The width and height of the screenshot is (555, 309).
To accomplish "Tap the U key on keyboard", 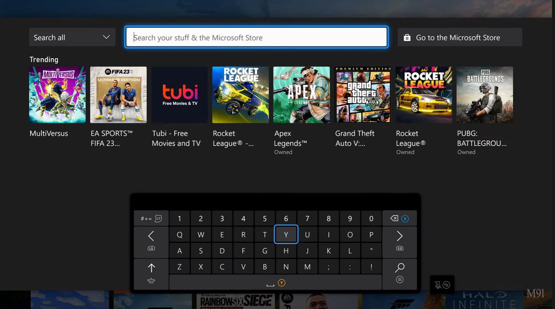I will click(307, 234).
